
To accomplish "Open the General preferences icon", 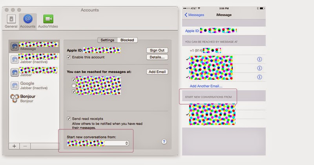I will (x=11, y=19).
